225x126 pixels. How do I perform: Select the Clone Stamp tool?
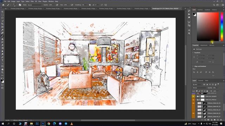tap(2, 39)
